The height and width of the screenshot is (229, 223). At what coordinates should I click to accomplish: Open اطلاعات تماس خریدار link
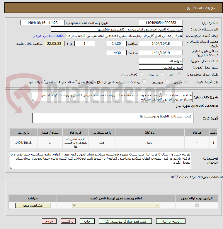pyautogui.click(x=49, y=36)
